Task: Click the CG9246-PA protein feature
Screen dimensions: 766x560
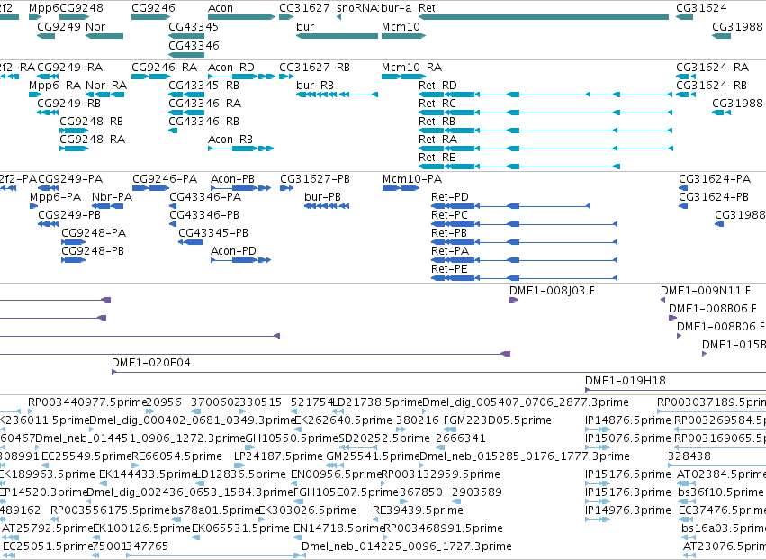Action: click(151, 188)
